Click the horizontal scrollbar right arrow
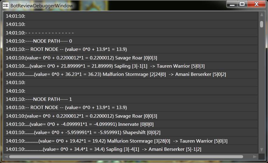 pos(255,157)
